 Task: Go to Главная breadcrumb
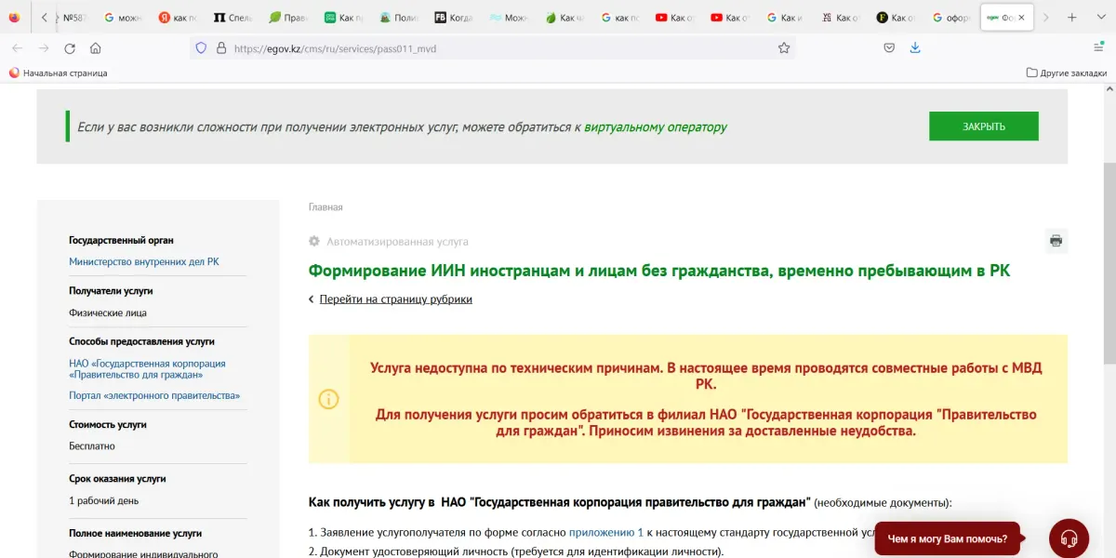click(325, 207)
